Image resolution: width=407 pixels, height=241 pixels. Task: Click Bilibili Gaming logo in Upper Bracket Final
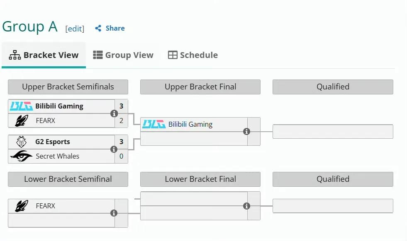154,124
